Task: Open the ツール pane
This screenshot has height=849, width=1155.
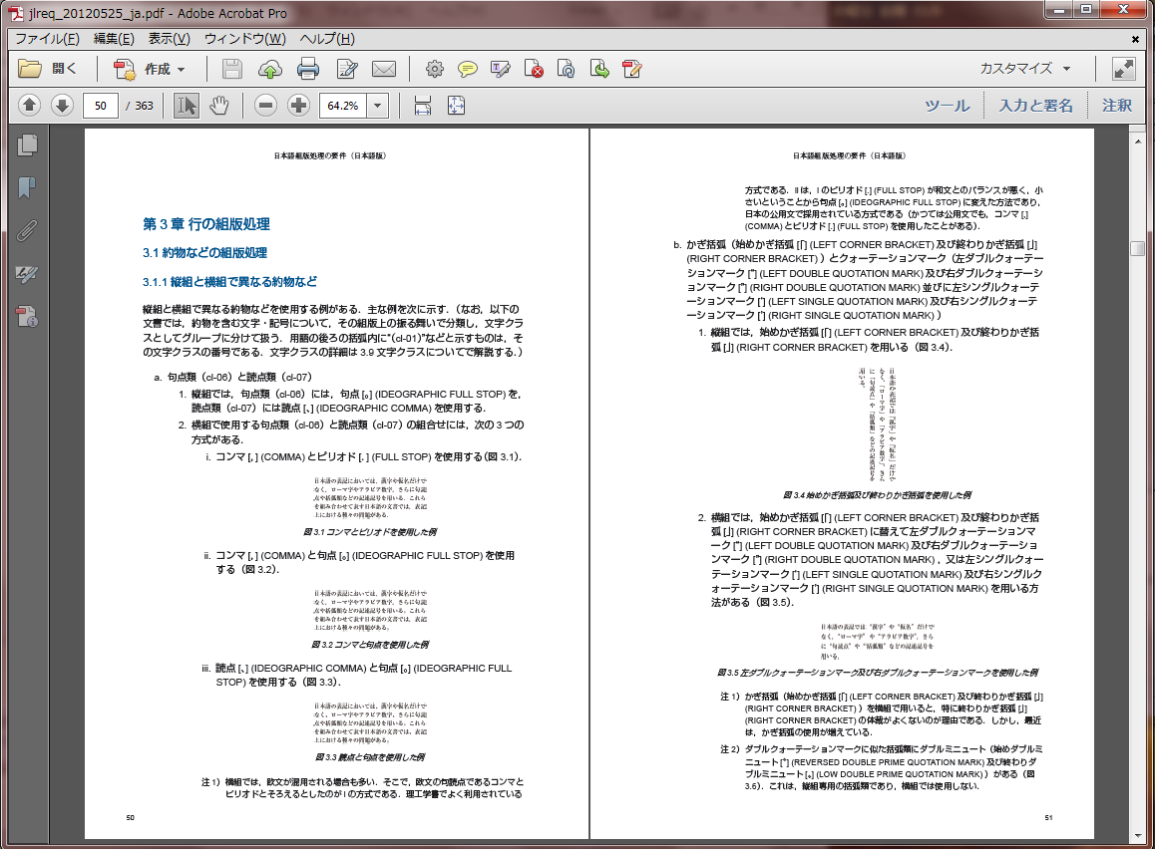Action: tap(947, 106)
